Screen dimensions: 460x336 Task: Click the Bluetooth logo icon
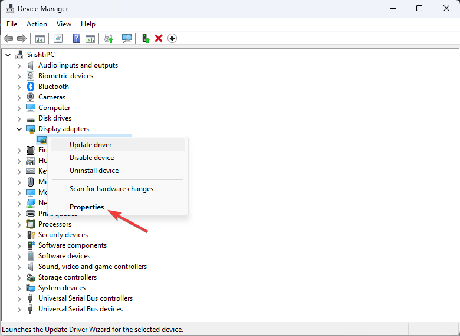click(31, 87)
